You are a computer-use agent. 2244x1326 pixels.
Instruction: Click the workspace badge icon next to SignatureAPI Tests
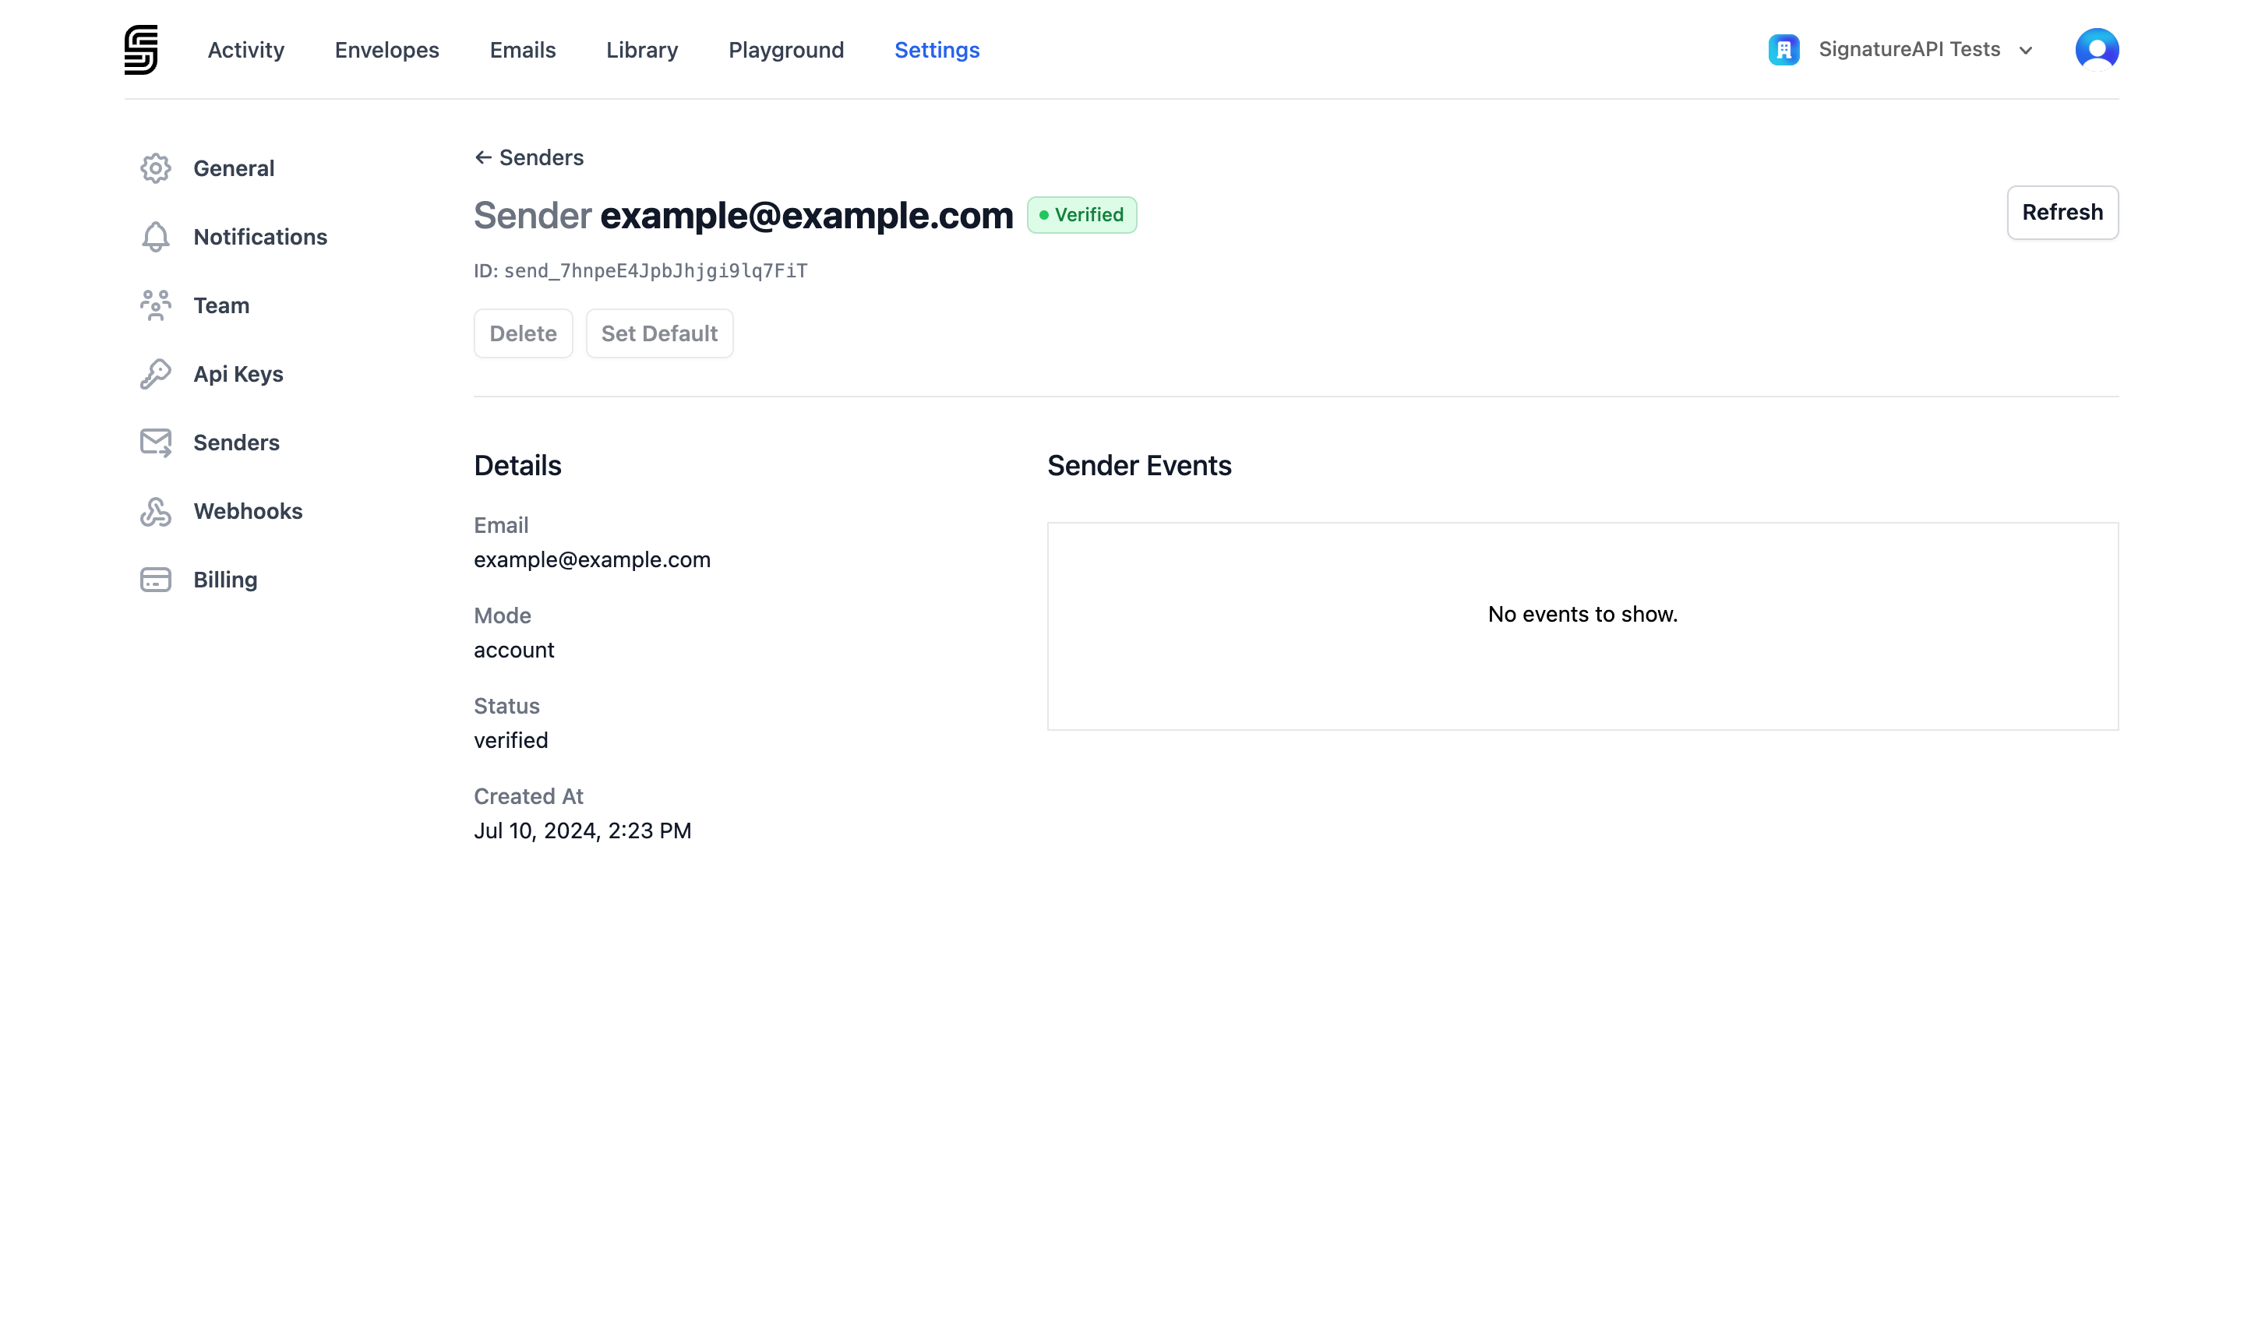coord(1784,49)
